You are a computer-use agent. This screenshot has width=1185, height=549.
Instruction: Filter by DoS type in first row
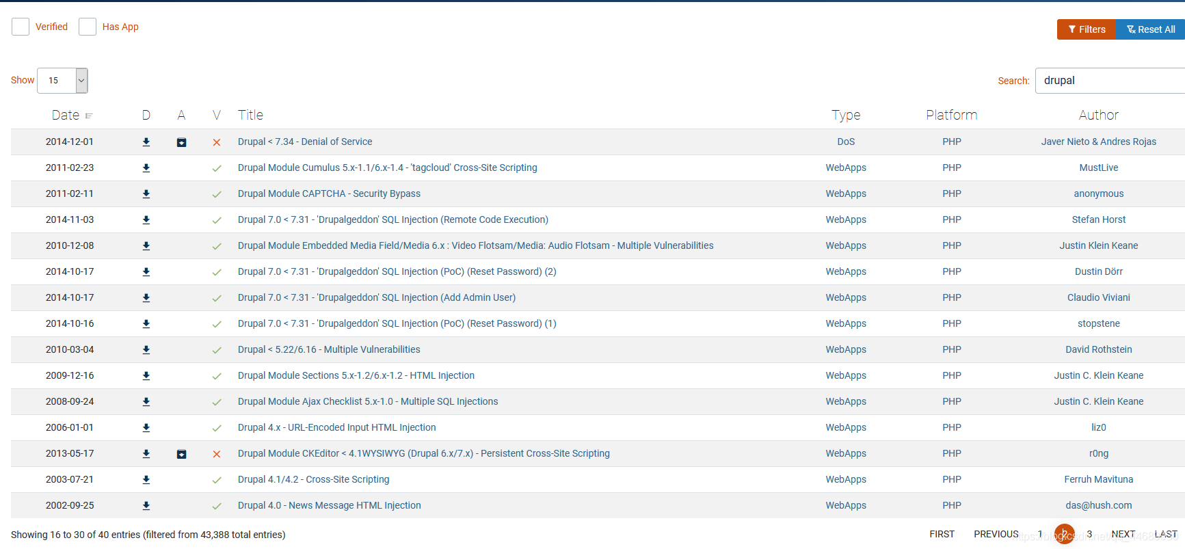846,142
